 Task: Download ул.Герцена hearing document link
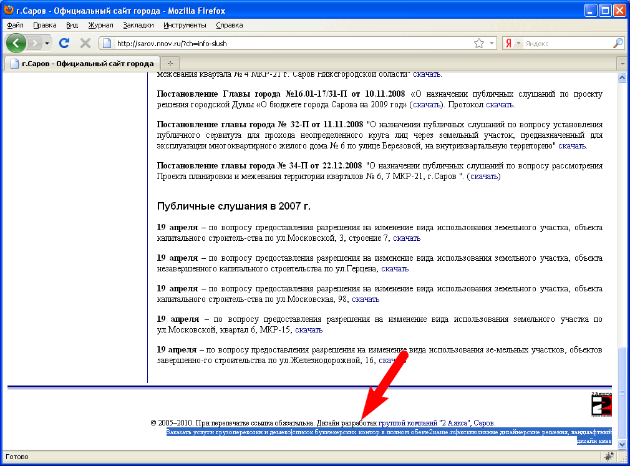coord(395,268)
